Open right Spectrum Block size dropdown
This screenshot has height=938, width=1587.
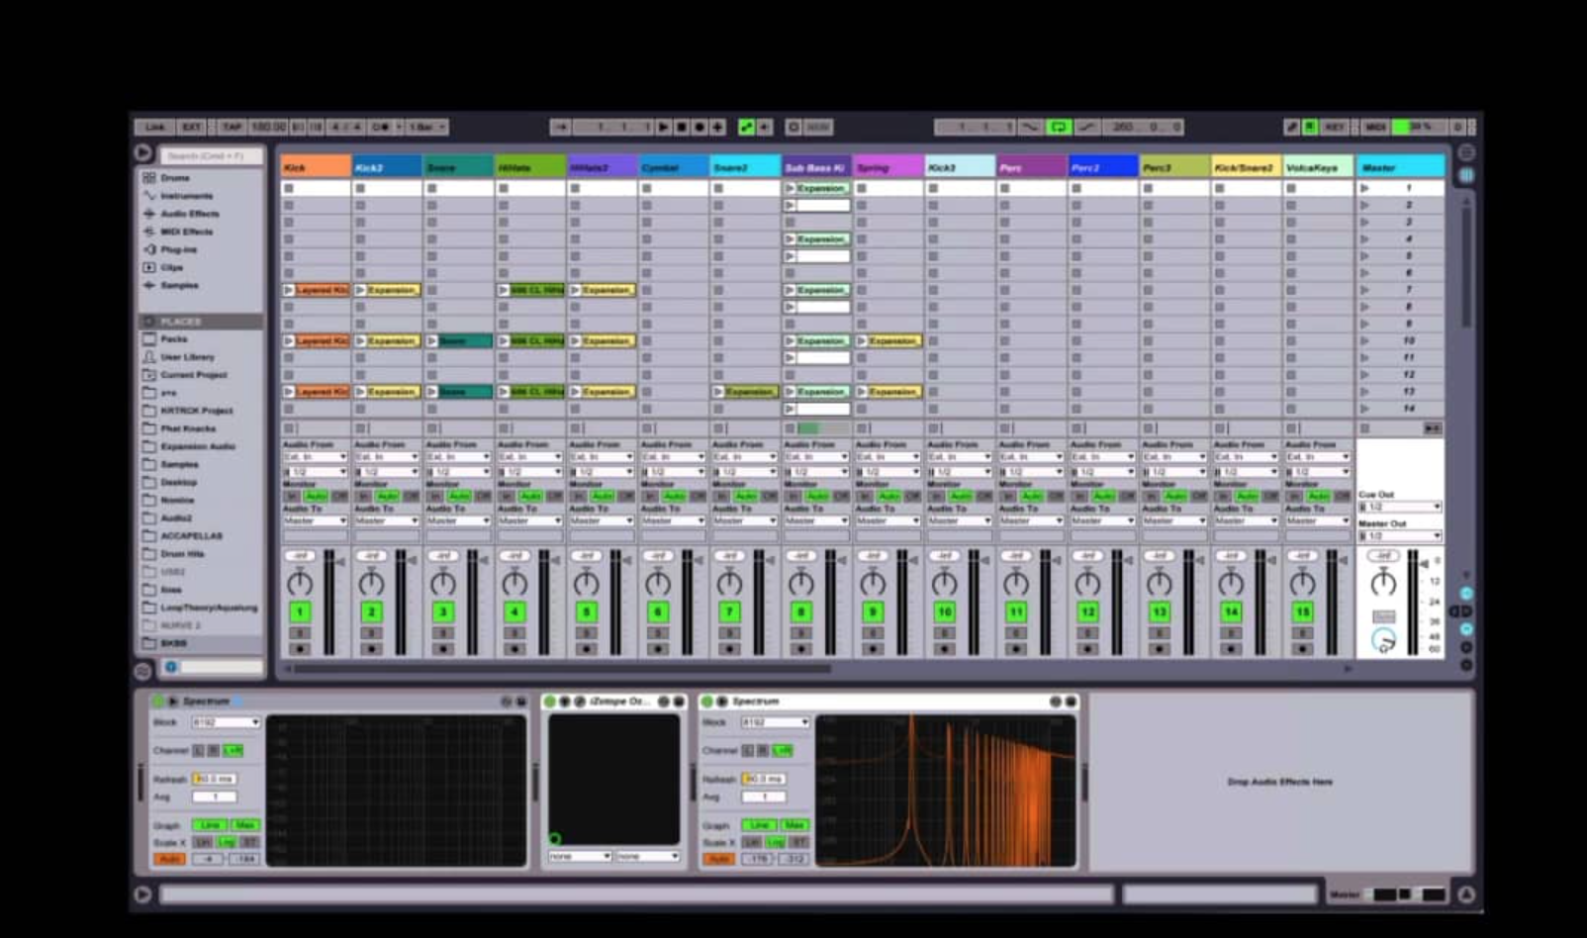pos(776,722)
